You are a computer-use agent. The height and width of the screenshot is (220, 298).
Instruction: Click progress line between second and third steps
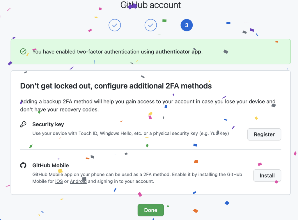[169, 25]
